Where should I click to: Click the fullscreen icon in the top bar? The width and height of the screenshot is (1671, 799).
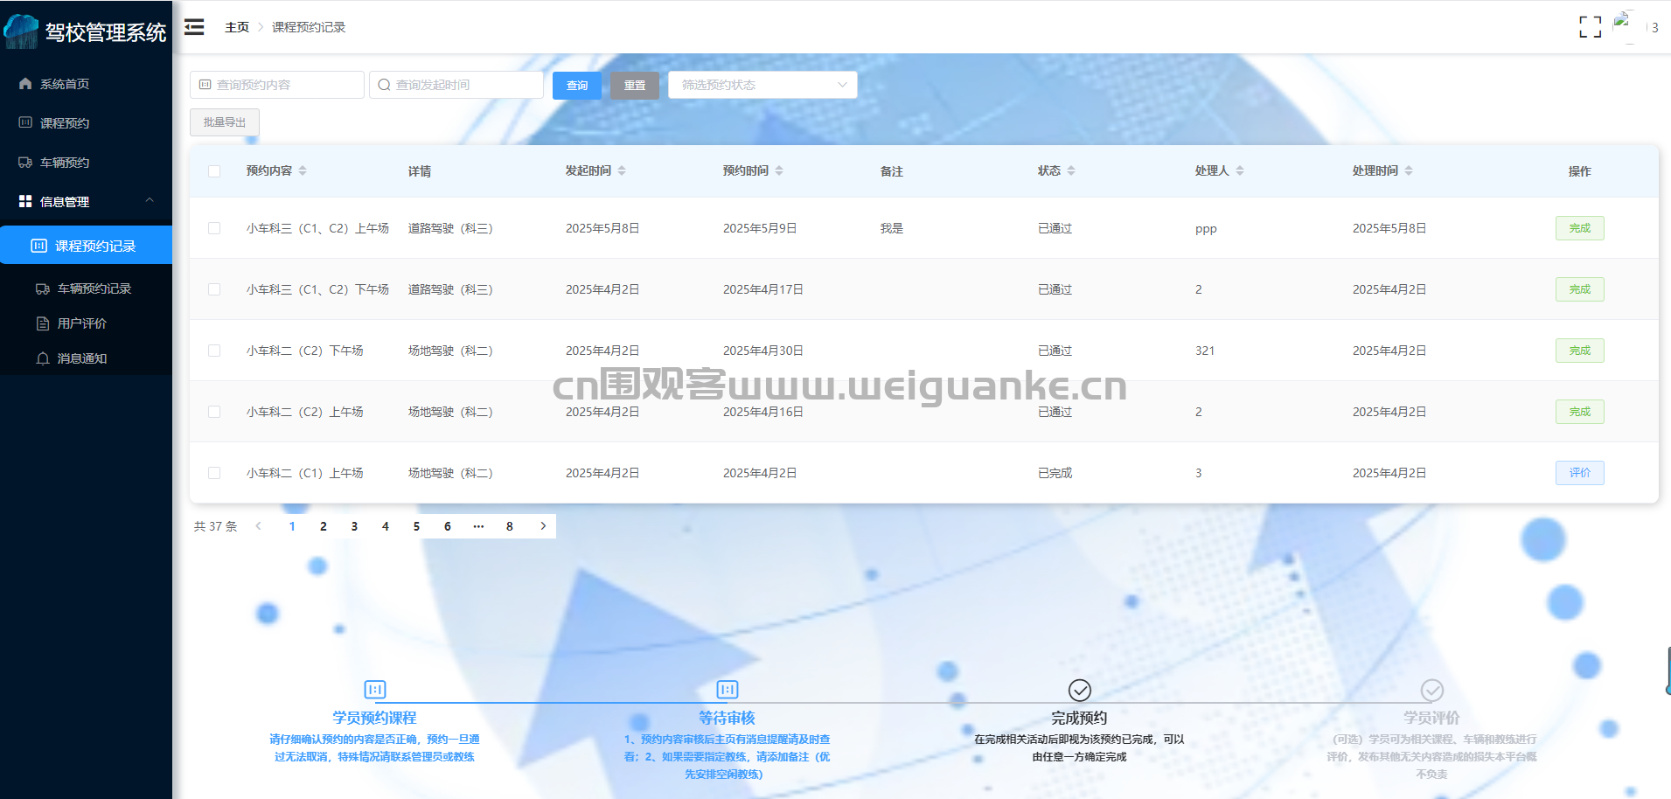(1590, 26)
